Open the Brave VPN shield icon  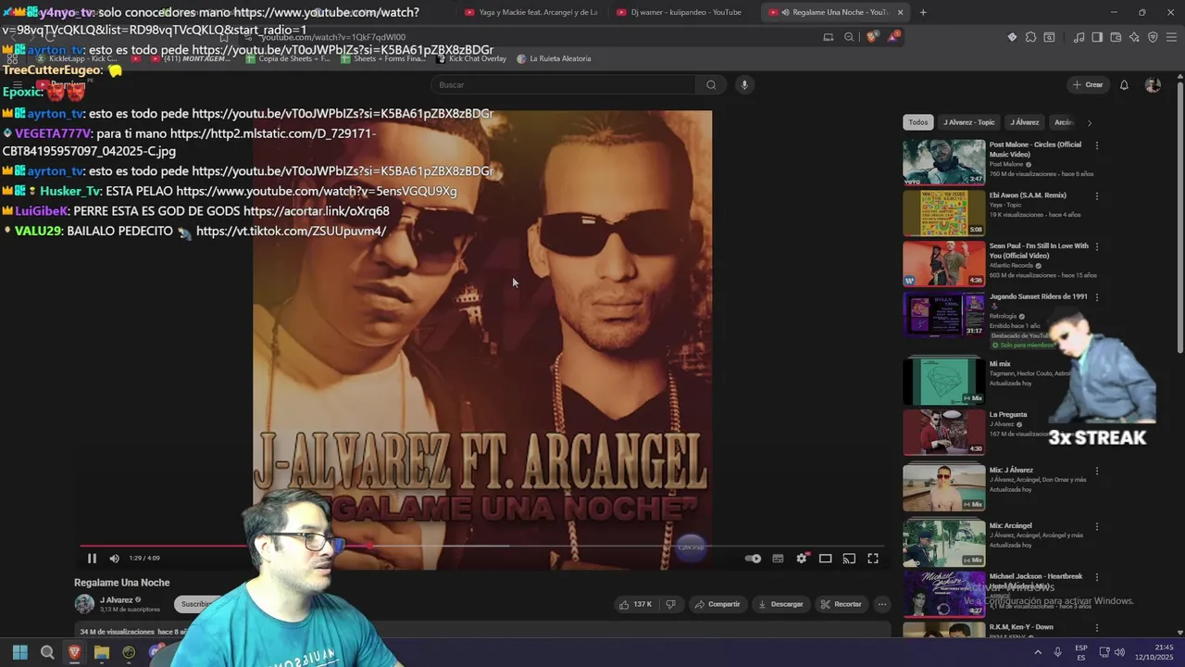tap(1153, 37)
